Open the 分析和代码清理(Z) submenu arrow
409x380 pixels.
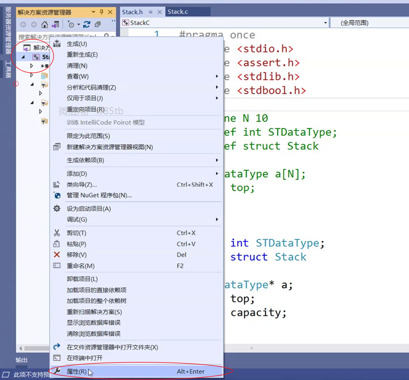click(217, 87)
